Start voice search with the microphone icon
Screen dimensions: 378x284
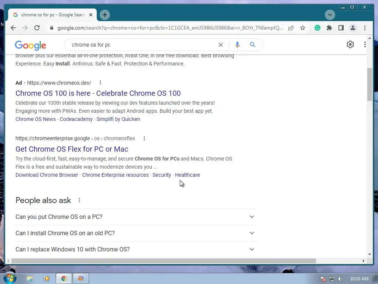point(237,45)
